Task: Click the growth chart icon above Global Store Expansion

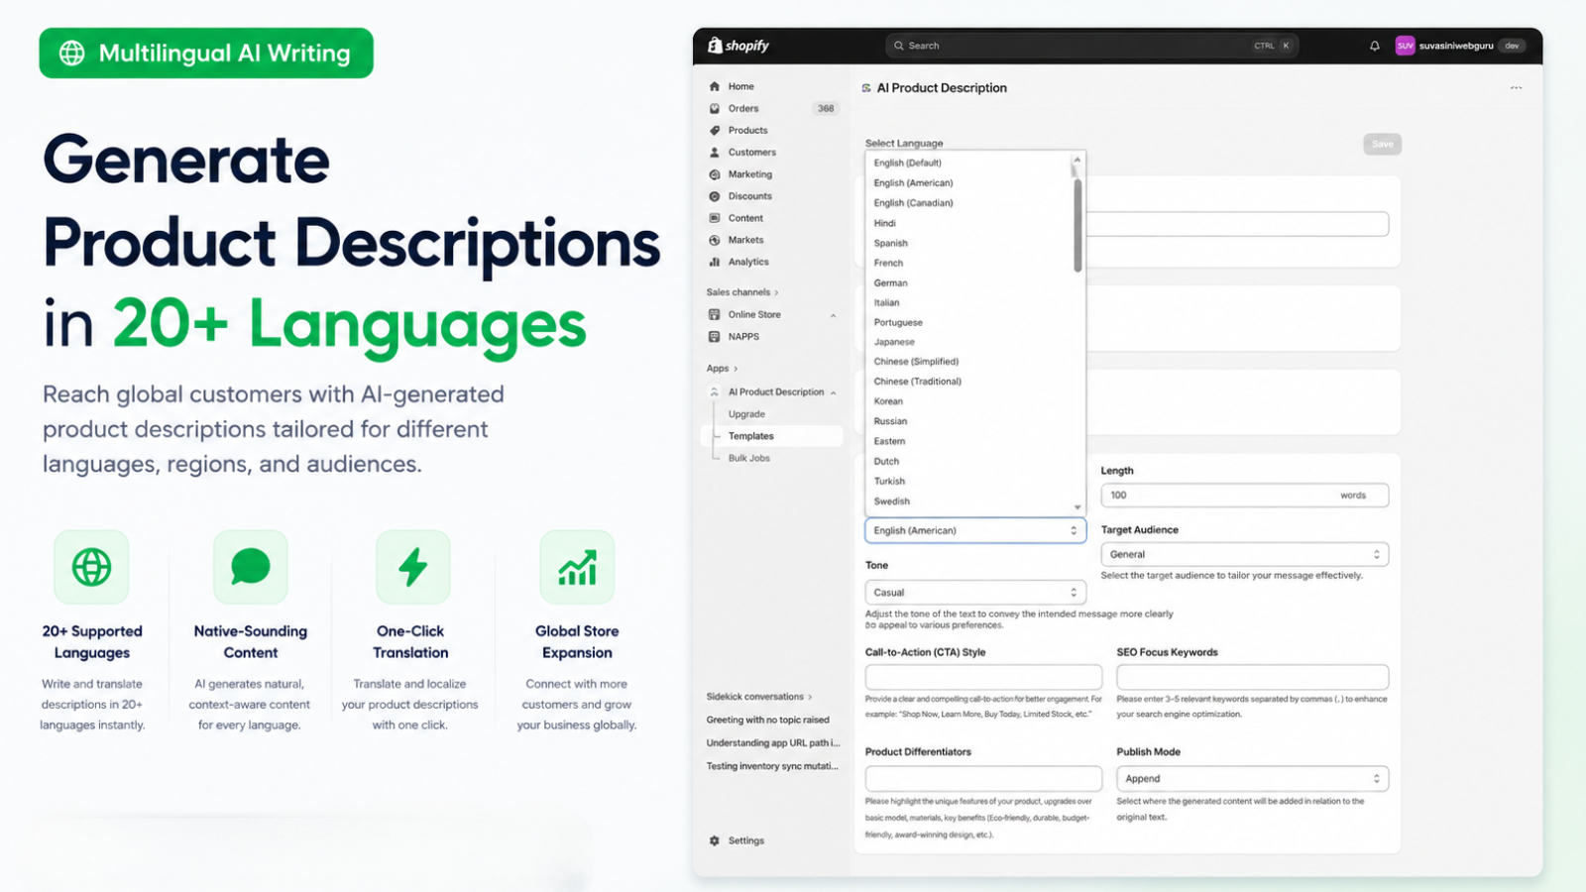Action: pos(577,567)
